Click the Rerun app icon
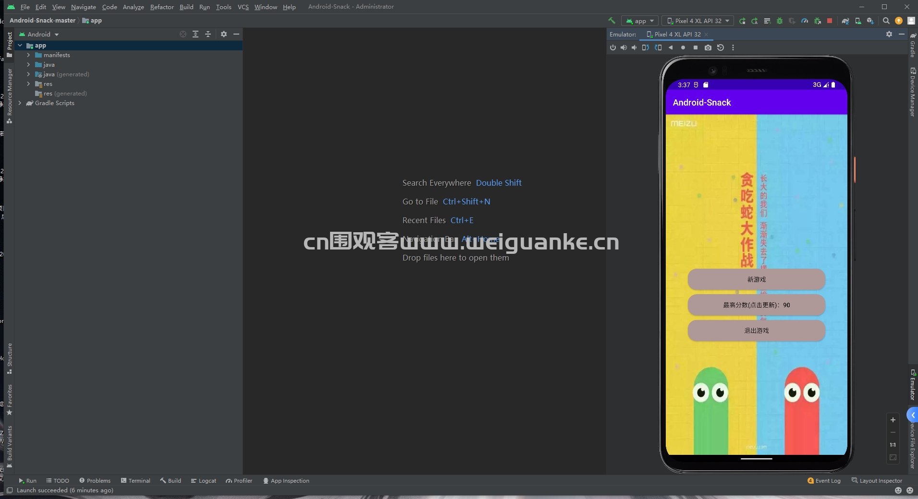The image size is (918, 499). click(742, 21)
